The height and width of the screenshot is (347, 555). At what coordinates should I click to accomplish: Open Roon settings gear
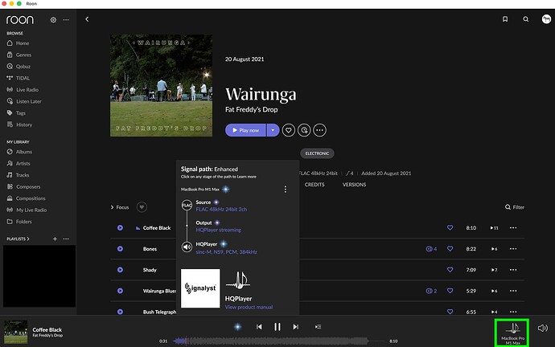[x=53, y=20]
